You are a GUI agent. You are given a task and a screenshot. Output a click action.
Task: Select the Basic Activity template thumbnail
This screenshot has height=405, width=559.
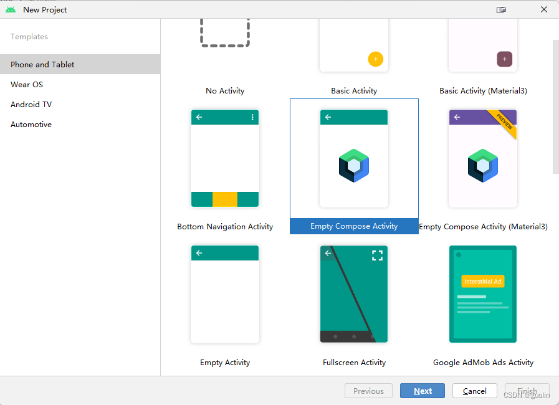click(x=354, y=45)
